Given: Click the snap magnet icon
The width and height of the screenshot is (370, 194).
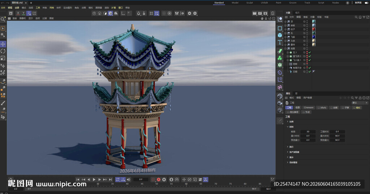Looking at the screenshot, I should 138,13.
